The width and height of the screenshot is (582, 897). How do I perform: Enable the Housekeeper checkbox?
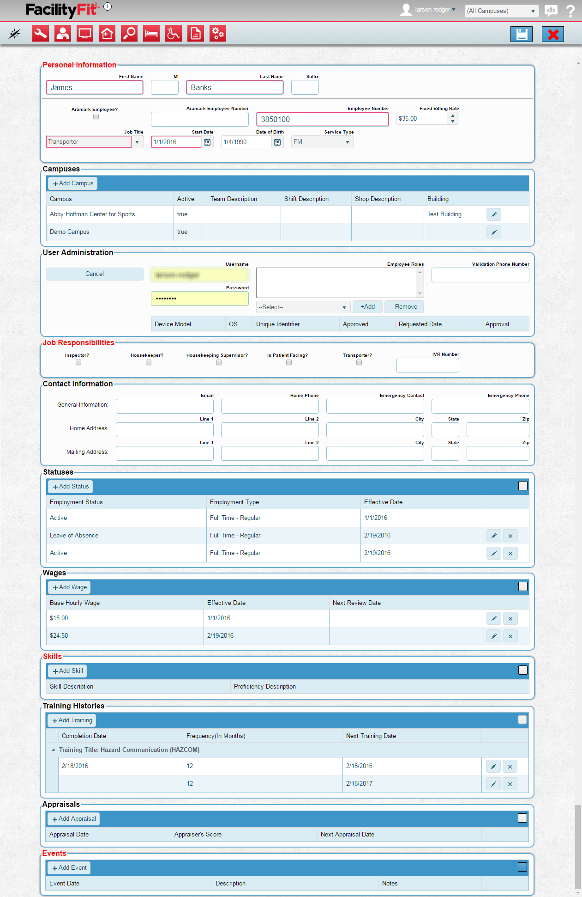[x=149, y=363]
